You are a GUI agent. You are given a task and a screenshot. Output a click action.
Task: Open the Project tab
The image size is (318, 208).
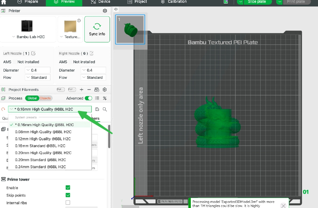(137, 2)
